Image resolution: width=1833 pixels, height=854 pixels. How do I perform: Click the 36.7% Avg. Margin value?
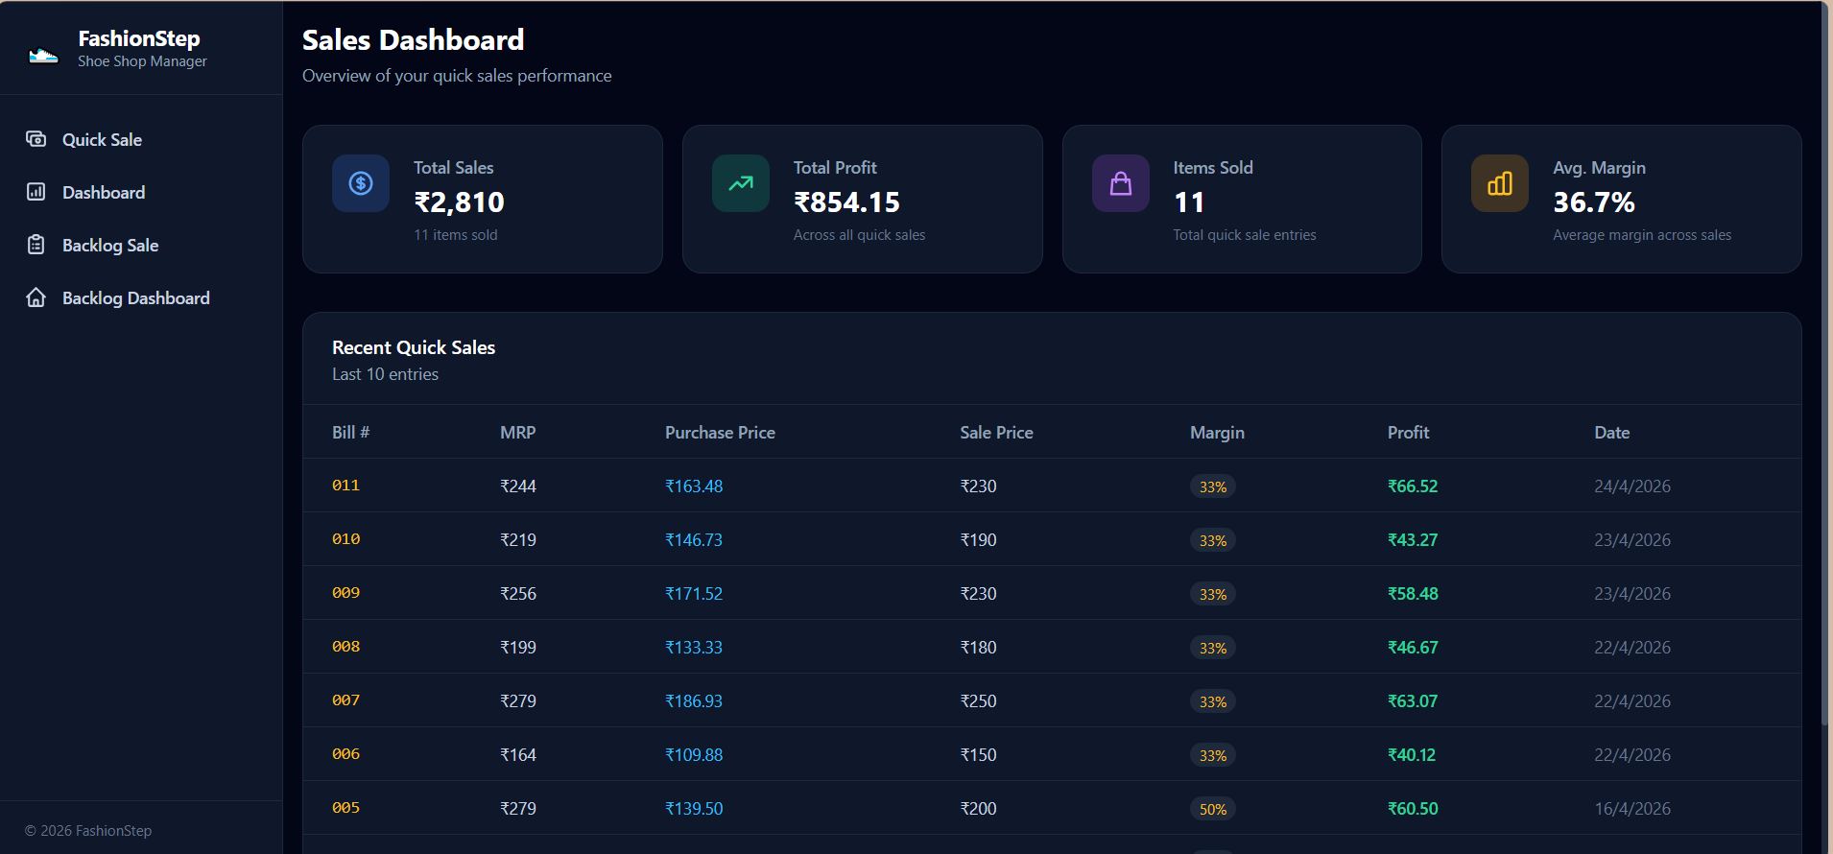pos(1594,202)
